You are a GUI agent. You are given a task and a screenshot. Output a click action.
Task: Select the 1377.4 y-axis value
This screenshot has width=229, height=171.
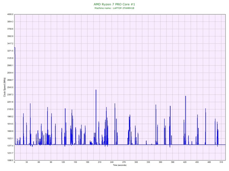click(x=10, y=146)
